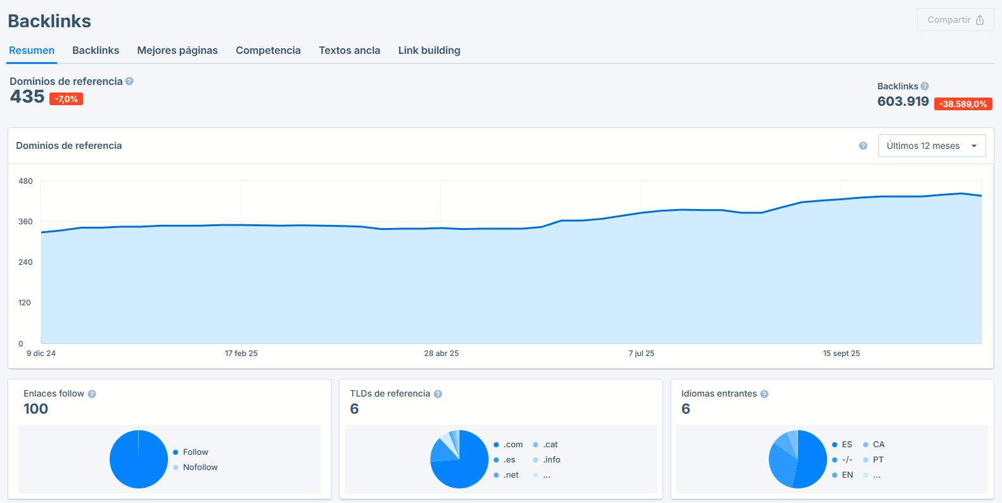The width and height of the screenshot is (1002, 503).
Task: Click the share icon inside Compartir
Action: [x=980, y=20]
